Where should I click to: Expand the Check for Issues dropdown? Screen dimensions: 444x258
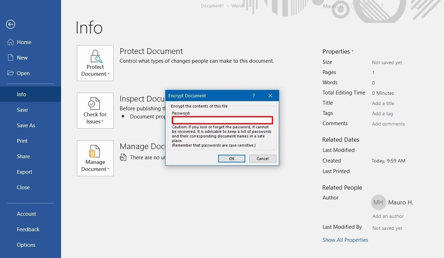pyautogui.click(x=95, y=111)
